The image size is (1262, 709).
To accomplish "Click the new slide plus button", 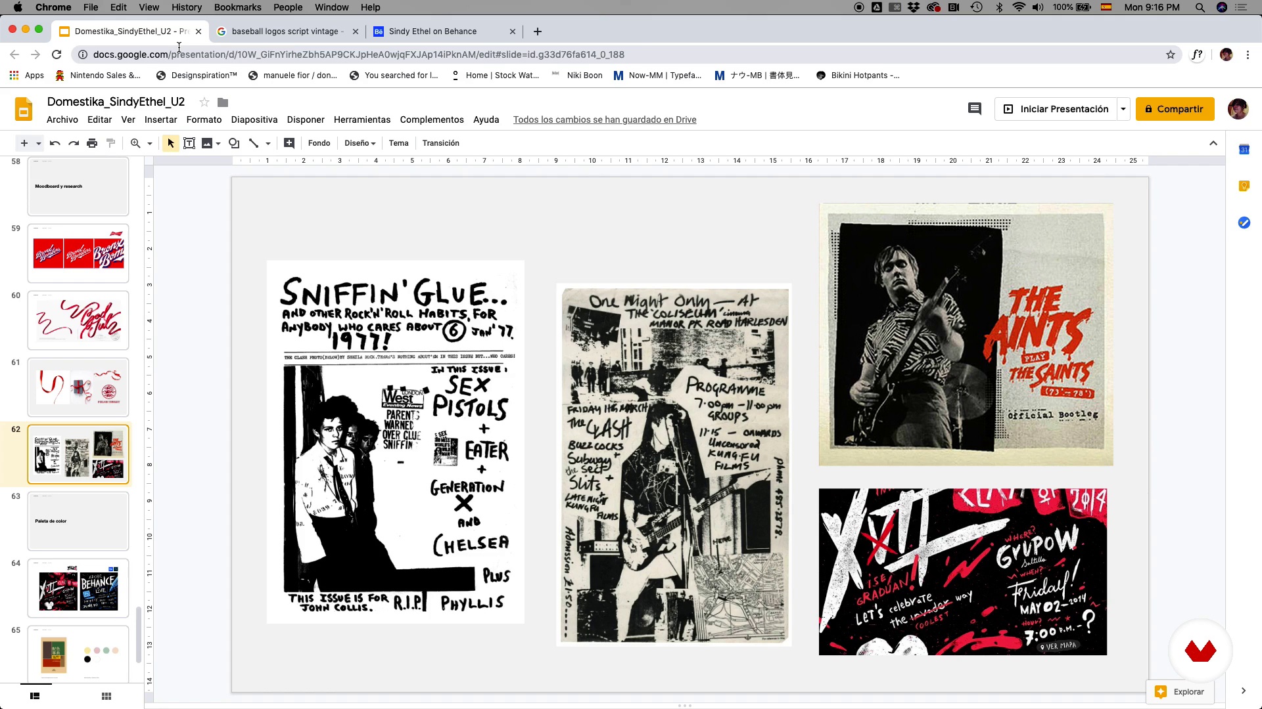I will pos(24,143).
